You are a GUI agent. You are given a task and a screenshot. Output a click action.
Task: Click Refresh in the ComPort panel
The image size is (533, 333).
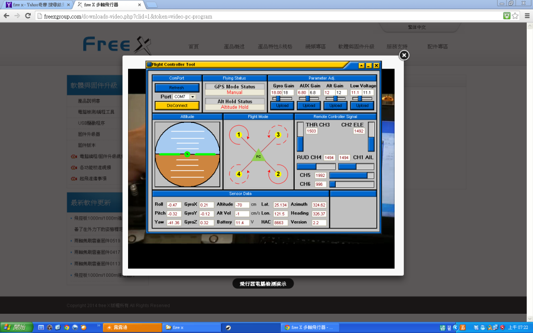pos(177,87)
